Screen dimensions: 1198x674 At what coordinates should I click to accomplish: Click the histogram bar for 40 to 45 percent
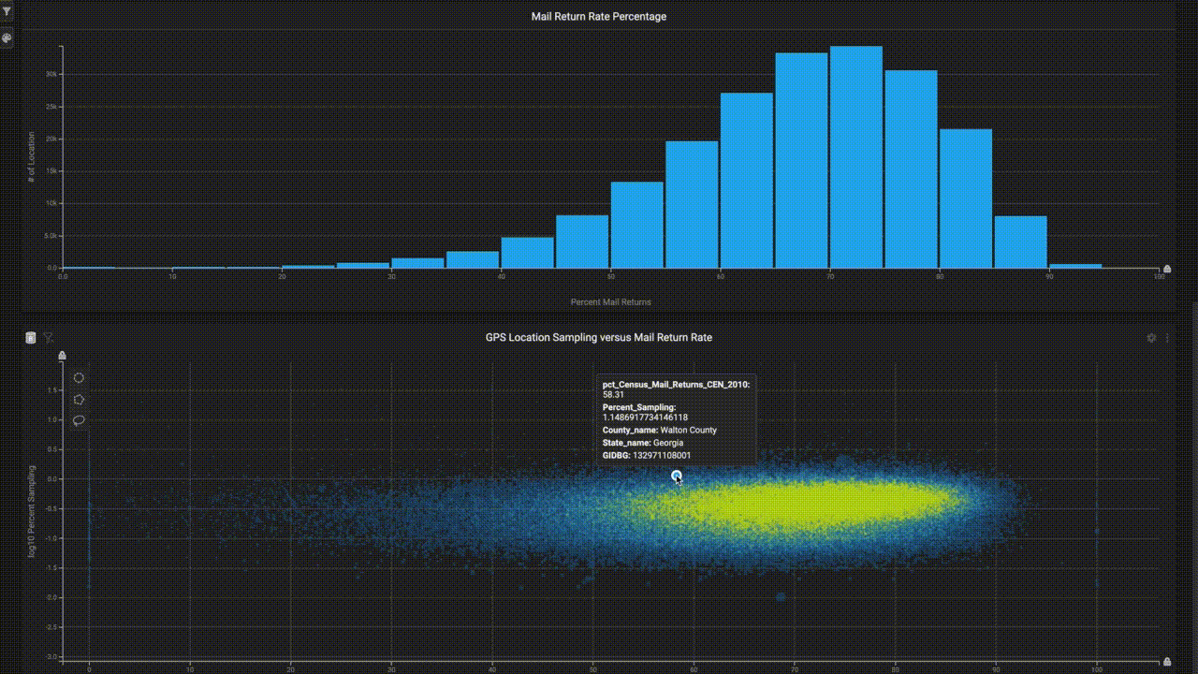[x=528, y=253]
